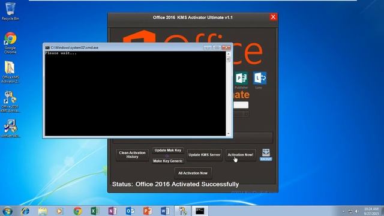
Task: Click the Update Mak Key button
Action: point(168,151)
